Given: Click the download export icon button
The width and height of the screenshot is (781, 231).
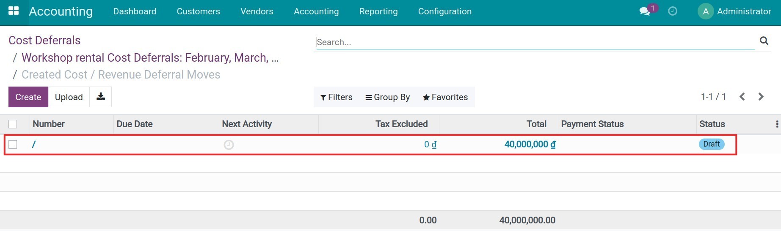Looking at the screenshot, I should pos(101,97).
